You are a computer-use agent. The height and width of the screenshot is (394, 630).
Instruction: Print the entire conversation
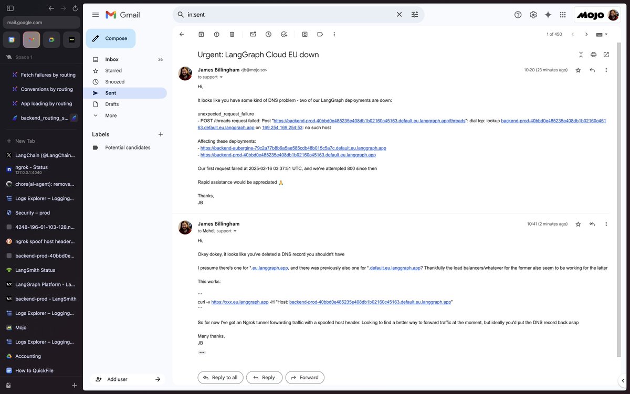(593, 55)
